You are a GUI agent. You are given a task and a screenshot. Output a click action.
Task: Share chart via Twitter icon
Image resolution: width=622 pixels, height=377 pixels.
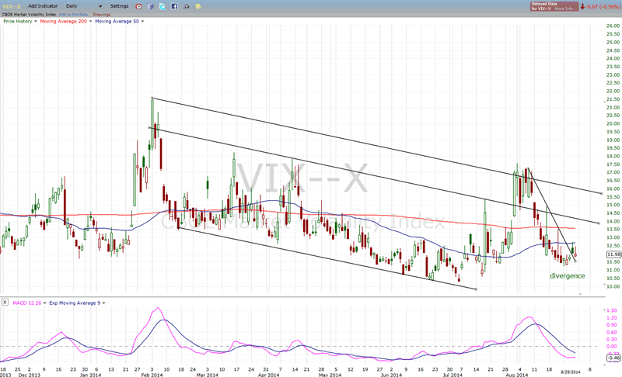pyautogui.click(x=162, y=6)
